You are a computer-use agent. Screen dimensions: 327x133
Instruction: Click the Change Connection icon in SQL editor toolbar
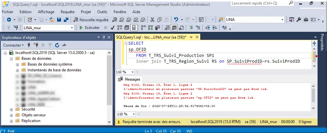click(16, 28)
